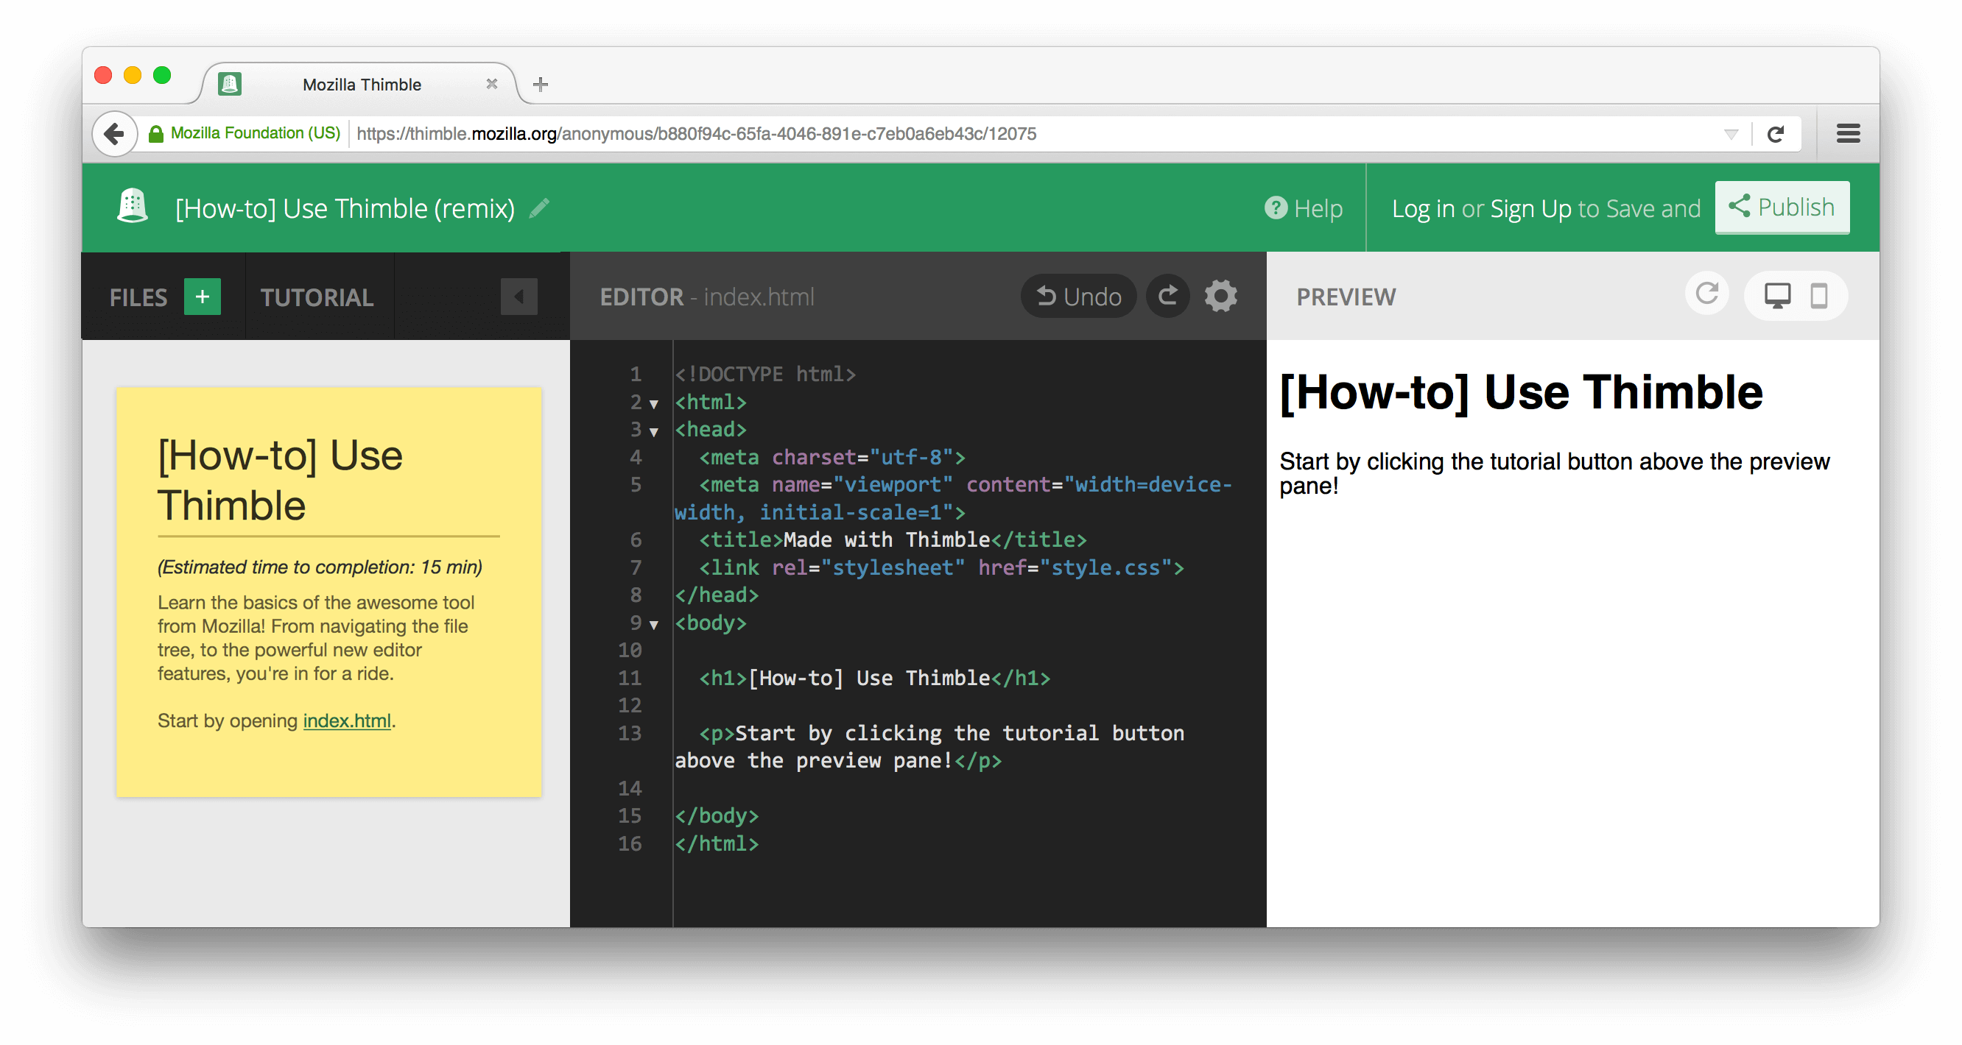This screenshot has width=1962, height=1045.
Task: Click line number 11 in editor gutter
Action: click(x=629, y=677)
